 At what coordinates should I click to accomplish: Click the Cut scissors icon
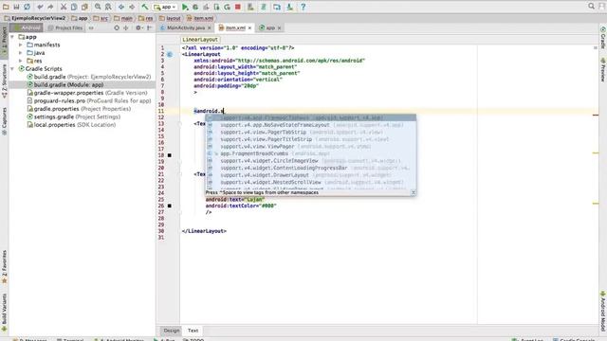pyautogui.click(x=64, y=7)
